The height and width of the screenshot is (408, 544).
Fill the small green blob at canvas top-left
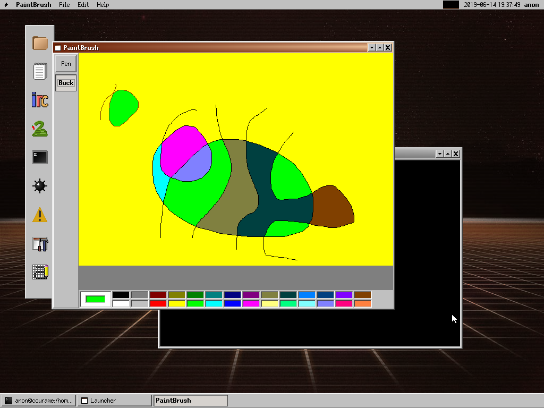click(x=122, y=107)
